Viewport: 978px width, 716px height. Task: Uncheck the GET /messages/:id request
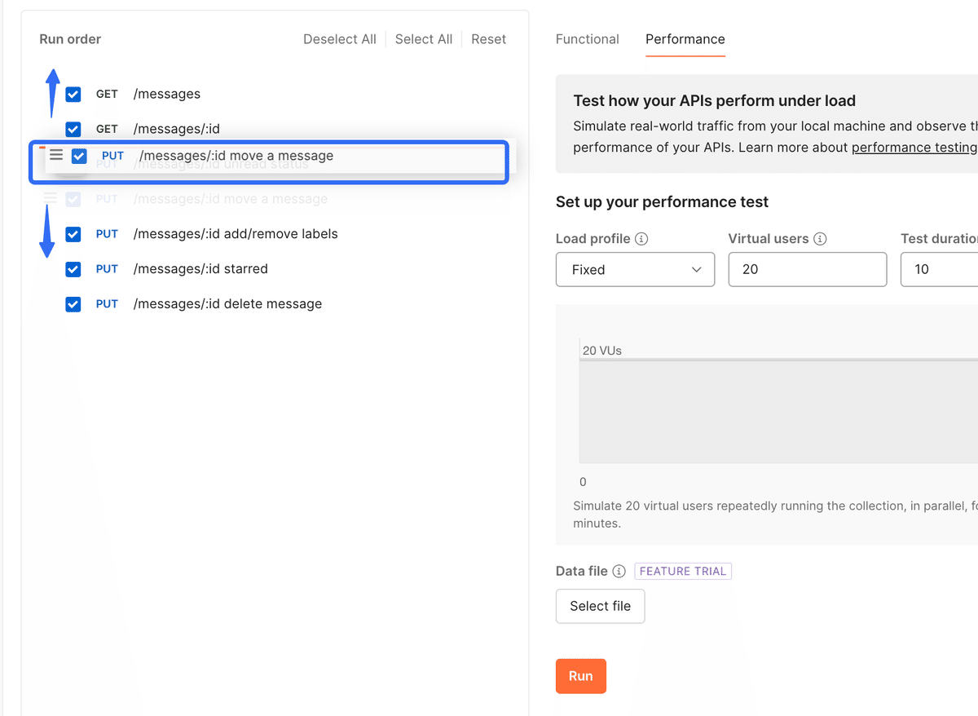[73, 129]
